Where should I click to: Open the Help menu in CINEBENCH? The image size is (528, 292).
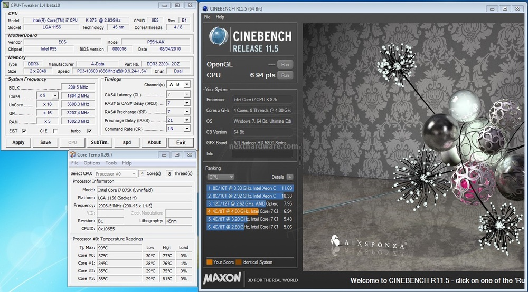coord(220,17)
